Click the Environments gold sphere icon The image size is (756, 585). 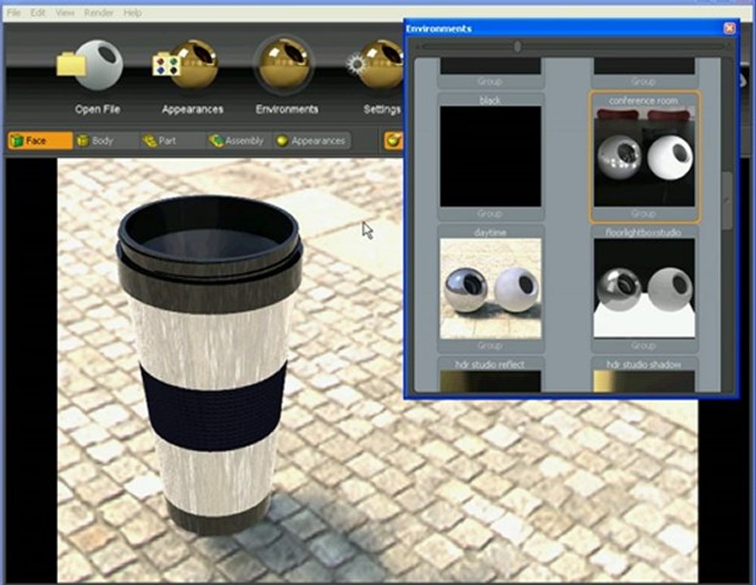[284, 63]
